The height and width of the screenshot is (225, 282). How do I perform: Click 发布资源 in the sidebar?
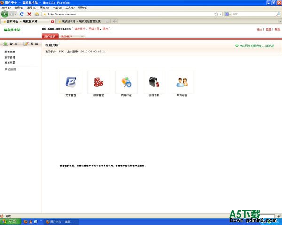tap(10, 57)
